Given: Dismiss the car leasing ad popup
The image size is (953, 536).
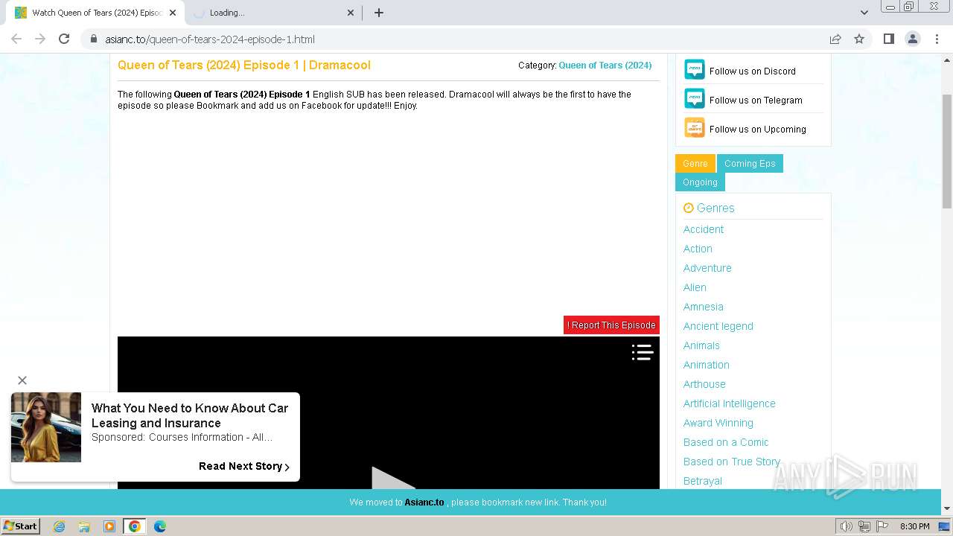Looking at the screenshot, I should pos(22,380).
